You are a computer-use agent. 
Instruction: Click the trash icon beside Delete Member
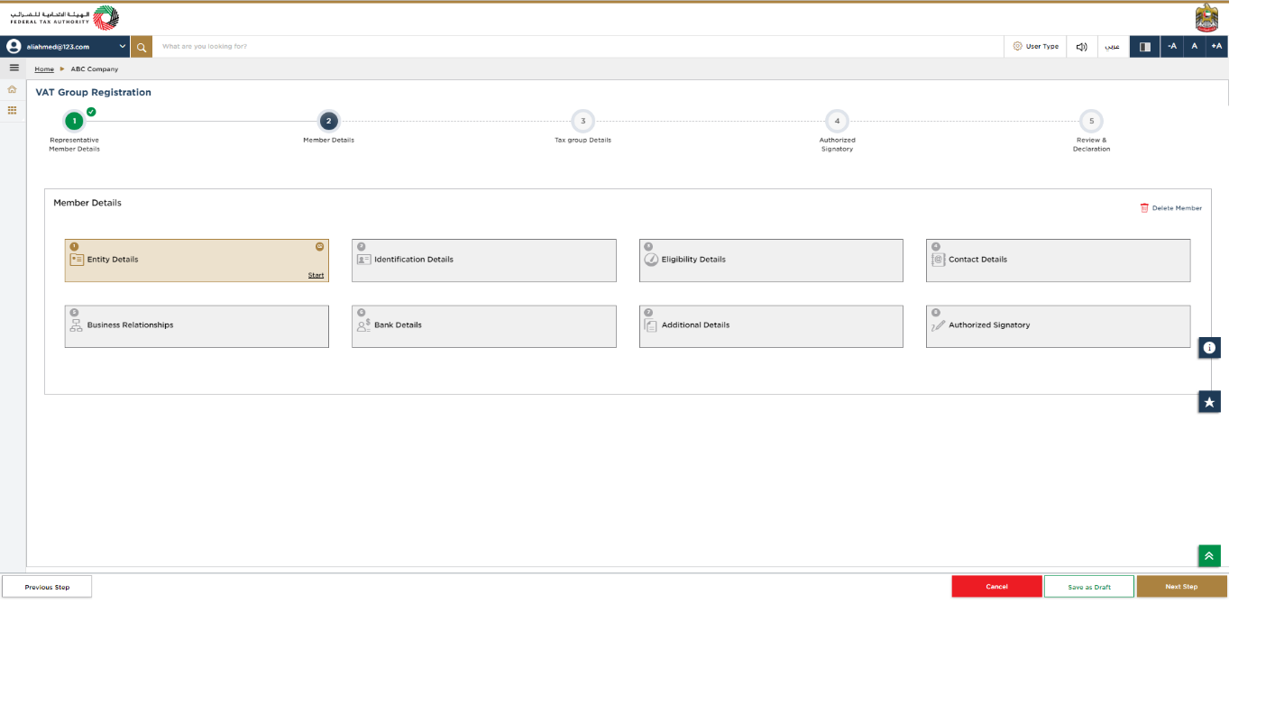coord(1144,208)
